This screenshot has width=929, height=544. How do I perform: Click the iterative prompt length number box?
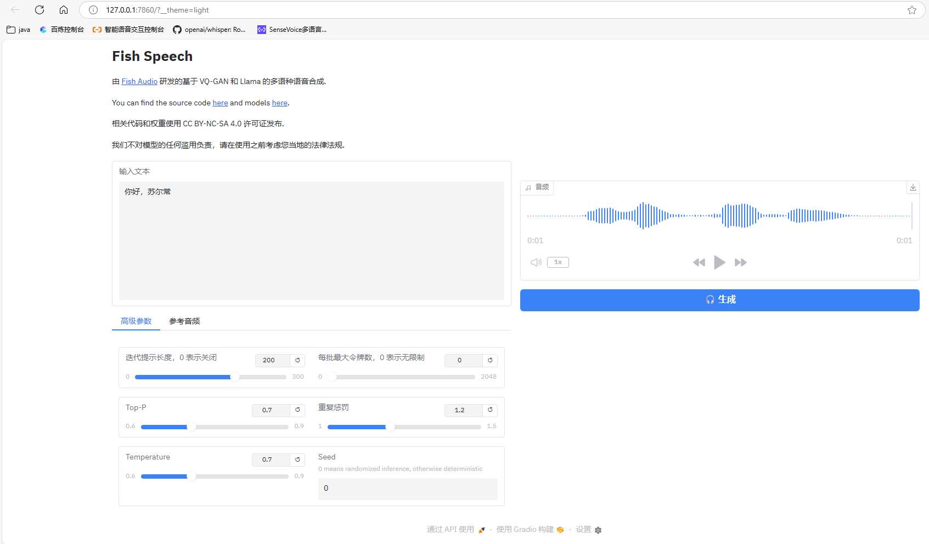tap(273, 360)
